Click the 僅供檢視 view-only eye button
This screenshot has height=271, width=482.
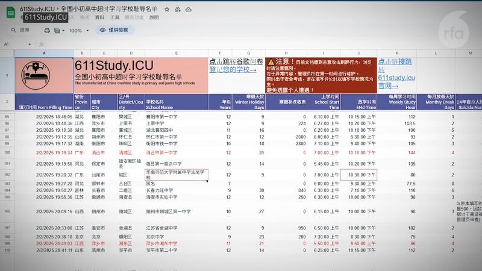[114, 30]
